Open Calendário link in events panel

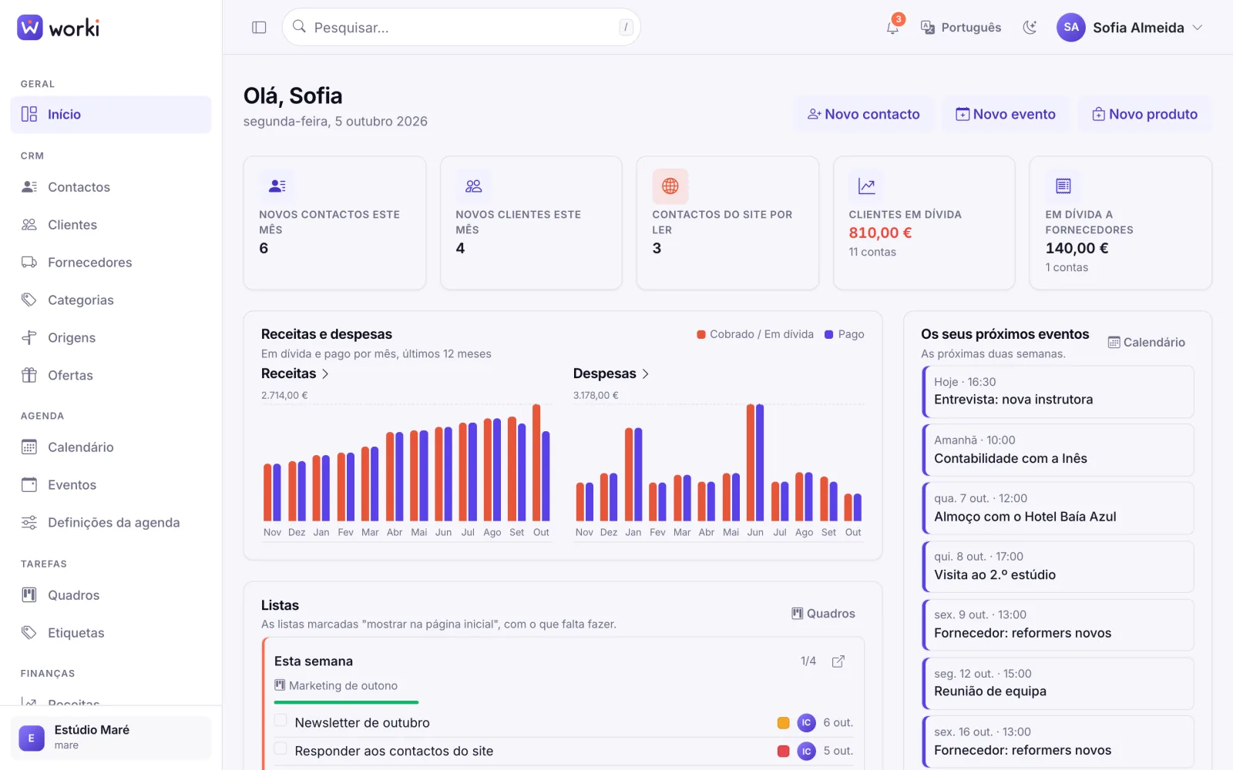[x=1147, y=343]
